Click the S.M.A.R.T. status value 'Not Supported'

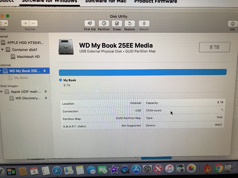coord(131,126)
